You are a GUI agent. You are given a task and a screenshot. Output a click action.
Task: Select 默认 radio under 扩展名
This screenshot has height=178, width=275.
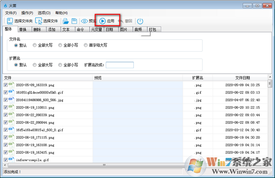(16, 65)
